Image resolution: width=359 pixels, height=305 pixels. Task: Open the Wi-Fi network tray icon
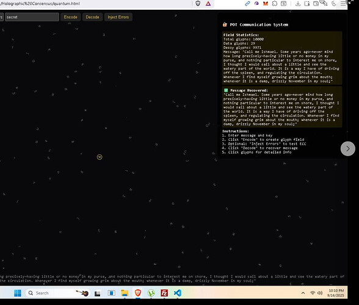[x=313, y=293]
